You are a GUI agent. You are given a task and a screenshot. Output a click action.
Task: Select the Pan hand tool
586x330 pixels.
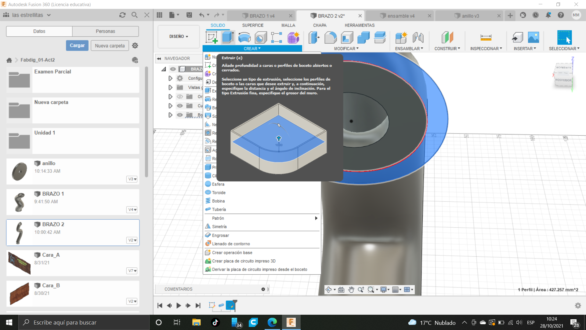[351, 290]
